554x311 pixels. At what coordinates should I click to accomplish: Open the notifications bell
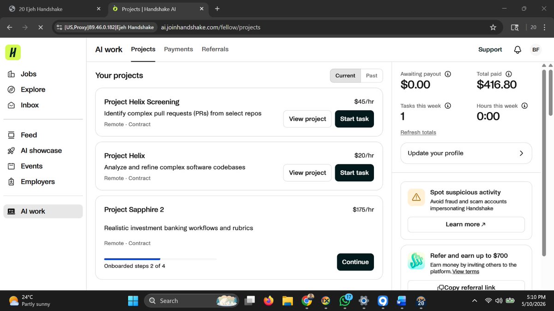point(518,50)
